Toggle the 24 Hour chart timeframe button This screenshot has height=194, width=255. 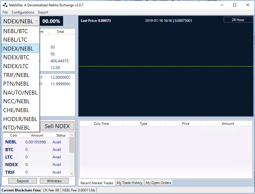click(x=238, y=20)
